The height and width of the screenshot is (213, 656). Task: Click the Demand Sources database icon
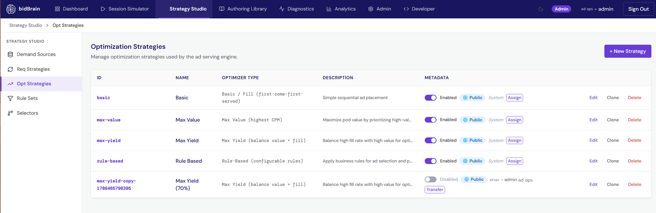[10, 54]
